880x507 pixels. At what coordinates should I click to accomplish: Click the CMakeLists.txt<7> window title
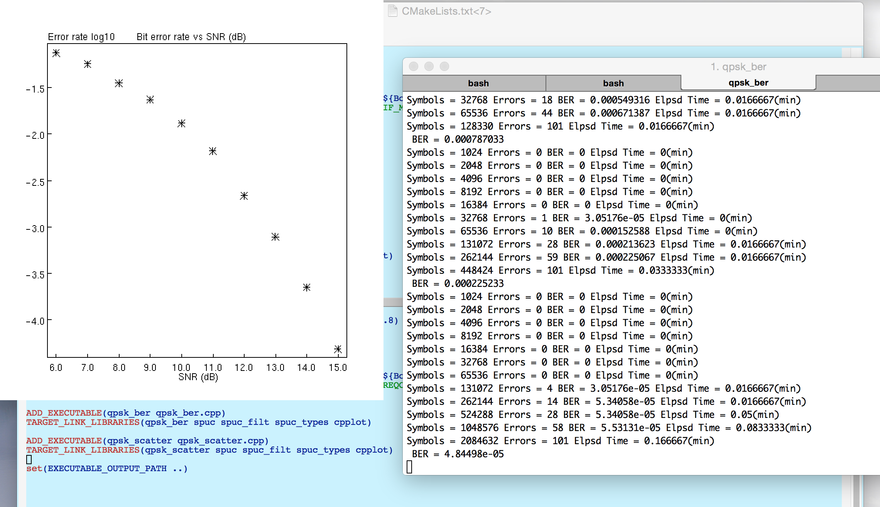(446, 11)
